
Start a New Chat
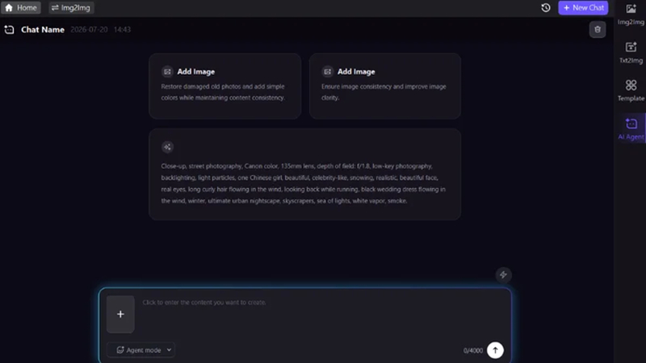pyautogui.click(x=583, y=7)
